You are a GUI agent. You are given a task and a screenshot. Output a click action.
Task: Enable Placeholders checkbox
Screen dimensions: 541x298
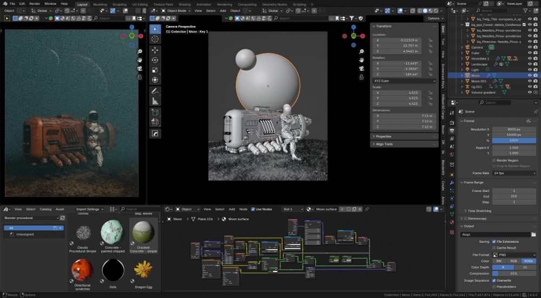pyautogui.click(x=494, y=287)
